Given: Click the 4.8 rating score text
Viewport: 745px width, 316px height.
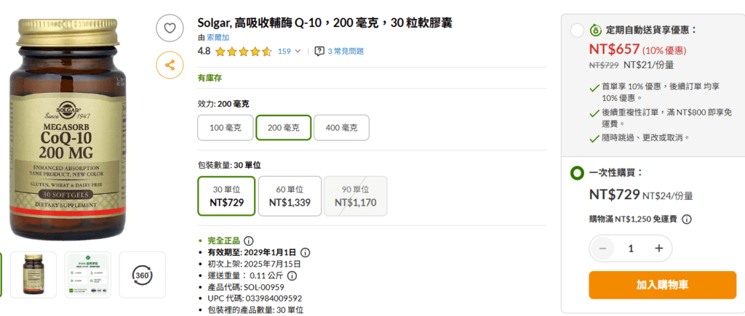Looking at the screenshot, I should [204, 52].
